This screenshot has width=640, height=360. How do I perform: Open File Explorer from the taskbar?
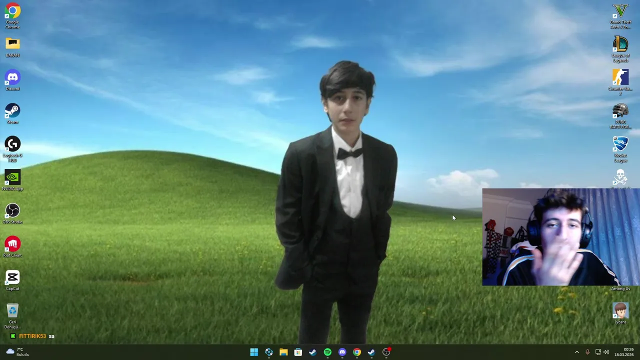pyautogui.click(x=283, y=352)
